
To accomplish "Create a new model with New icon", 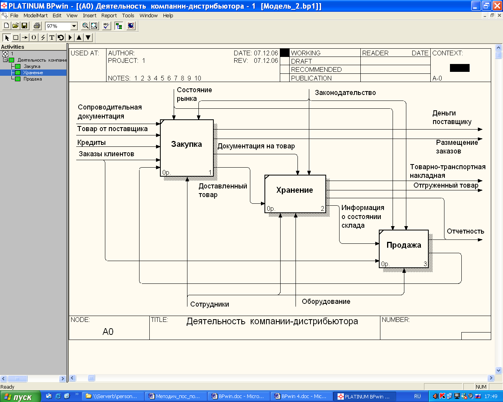I will pos(7,26).
